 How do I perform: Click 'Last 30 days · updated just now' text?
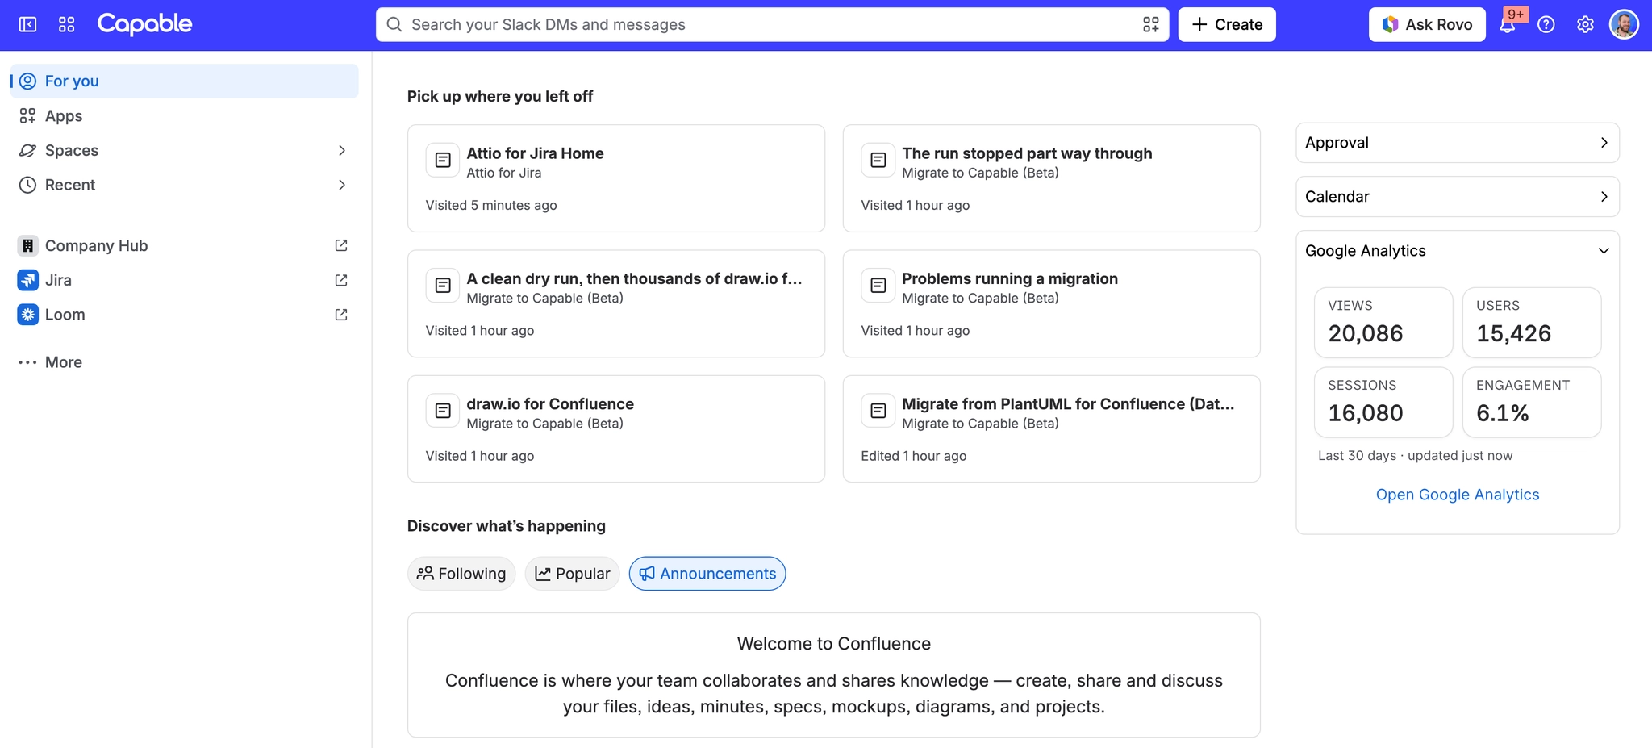click(1416, 456)
